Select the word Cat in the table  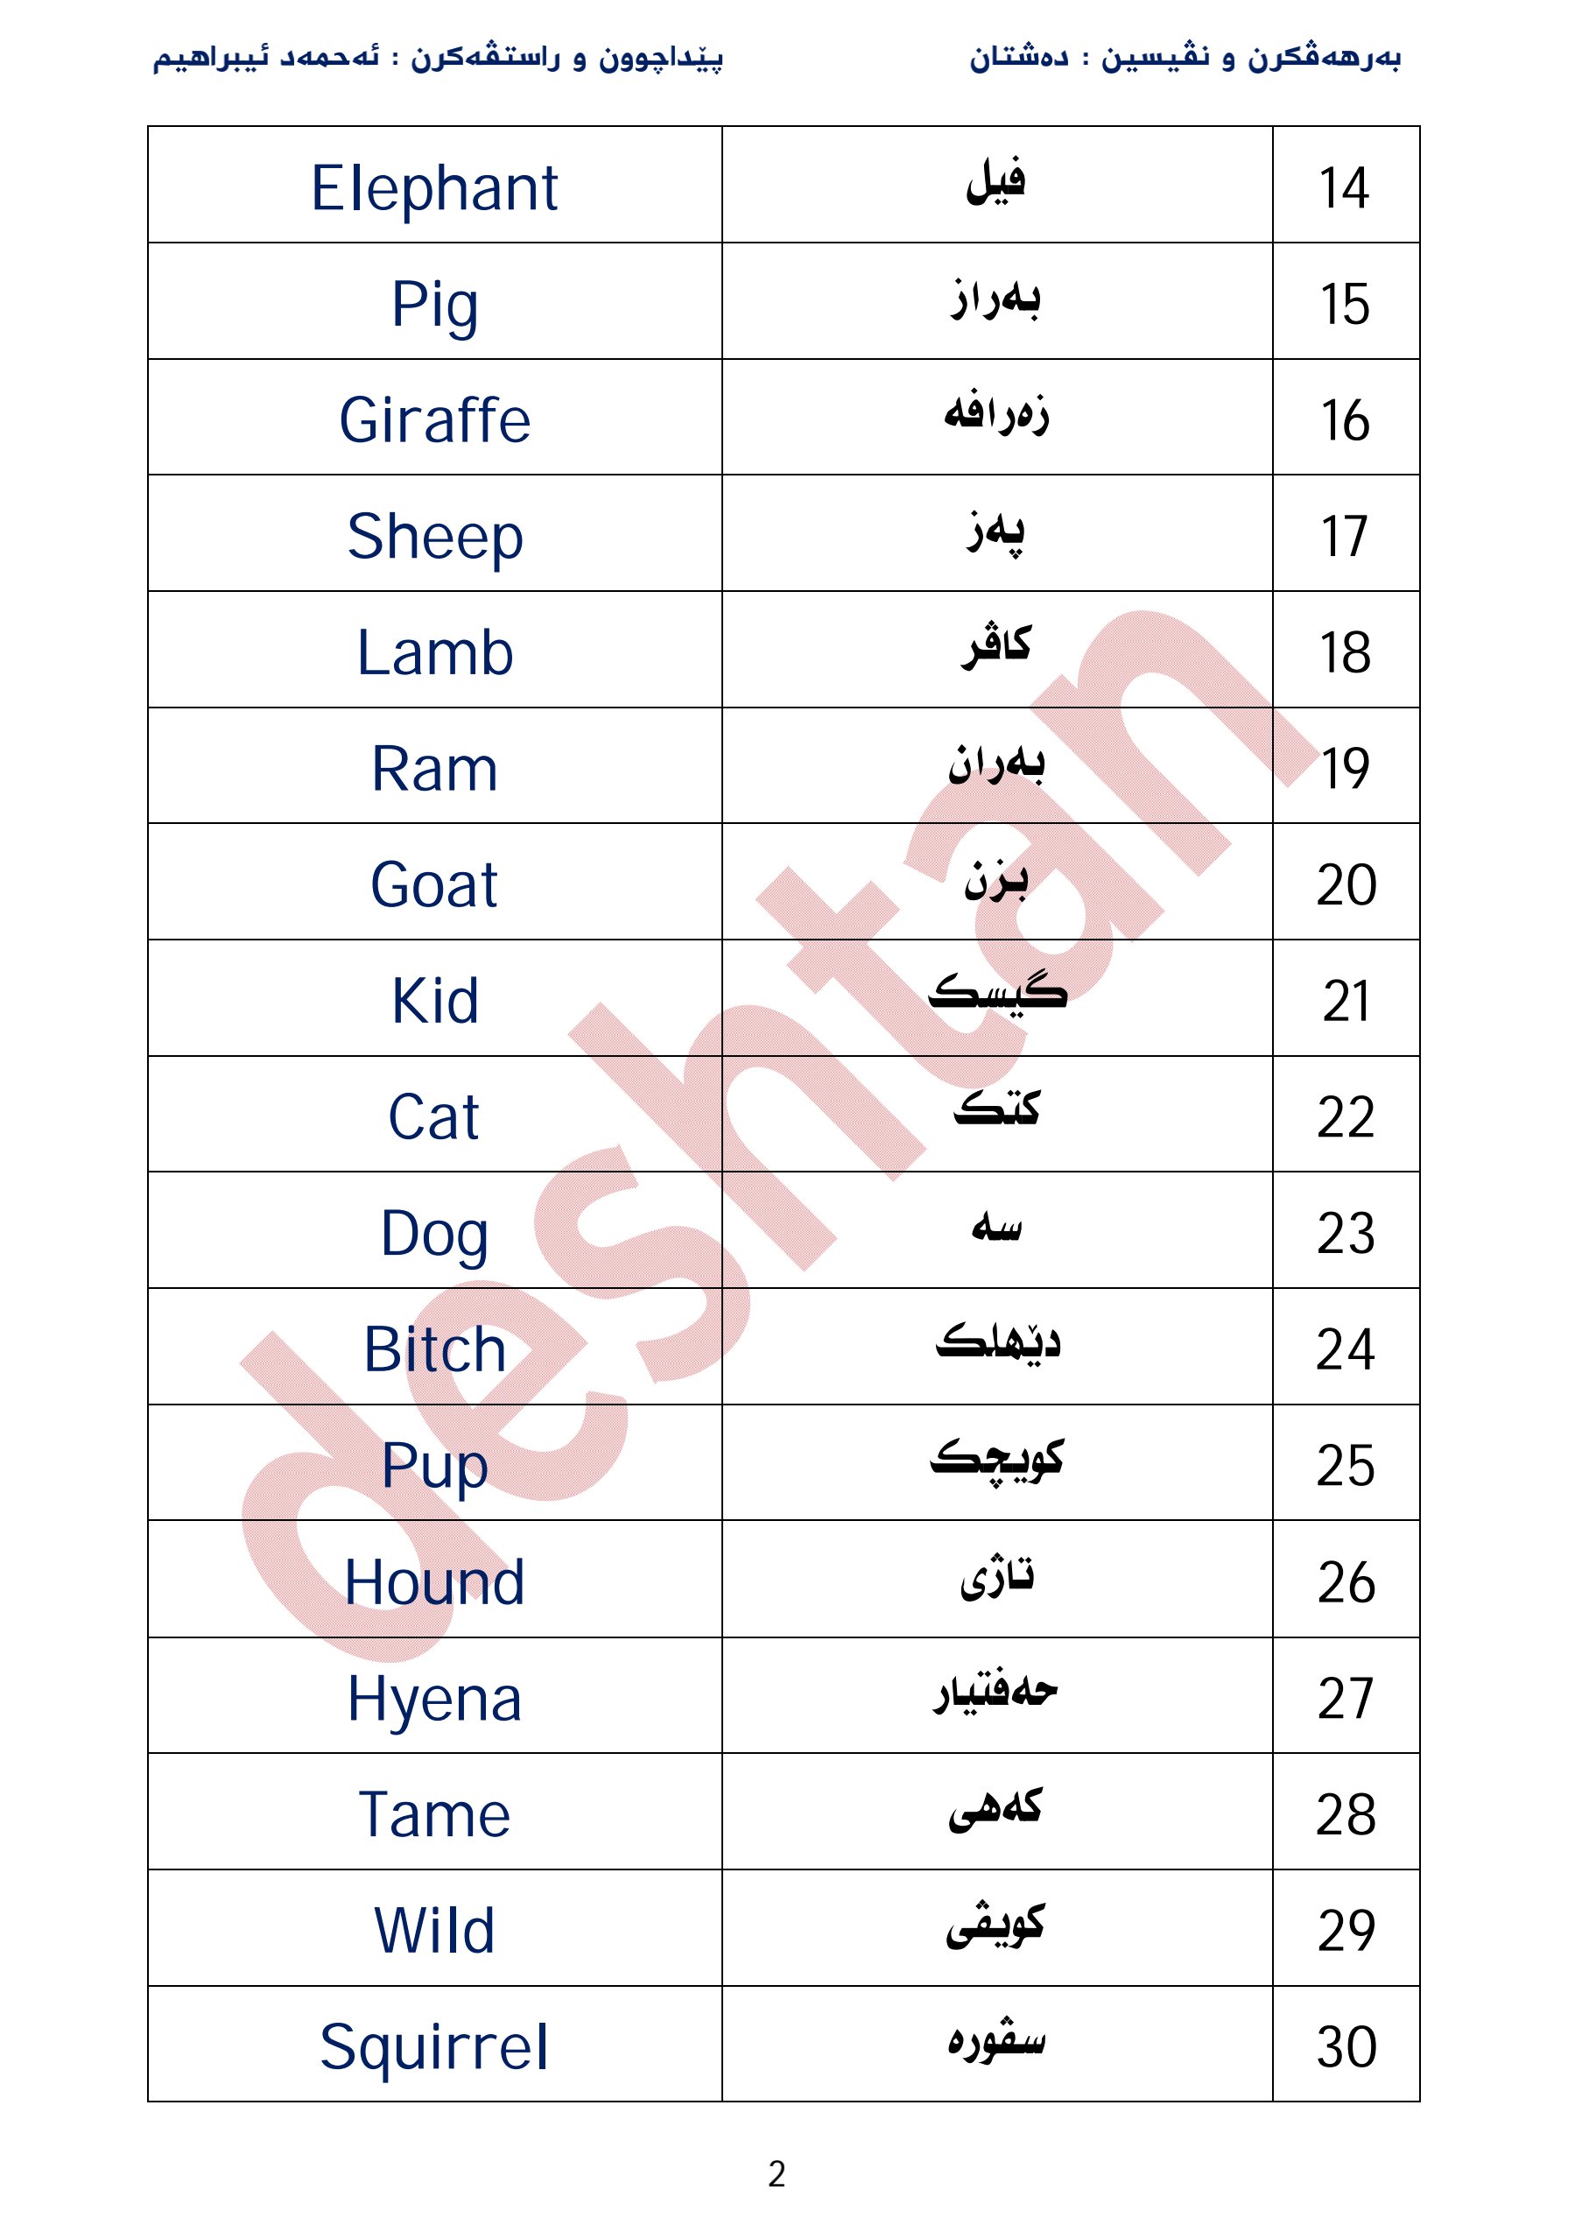[x=433, y=1116]
